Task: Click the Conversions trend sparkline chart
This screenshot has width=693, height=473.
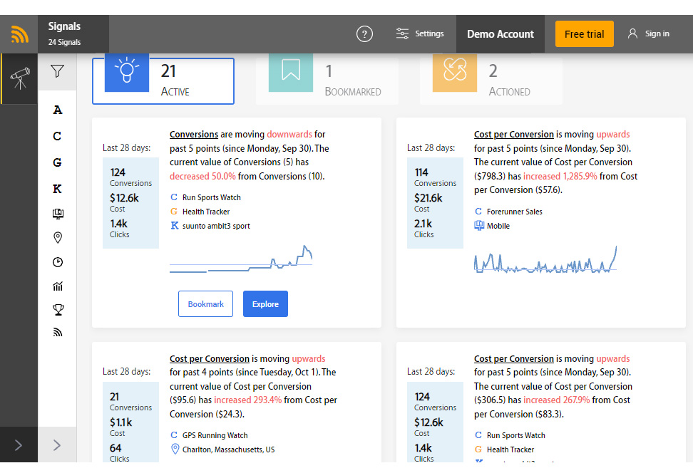Action: [241, 259]
